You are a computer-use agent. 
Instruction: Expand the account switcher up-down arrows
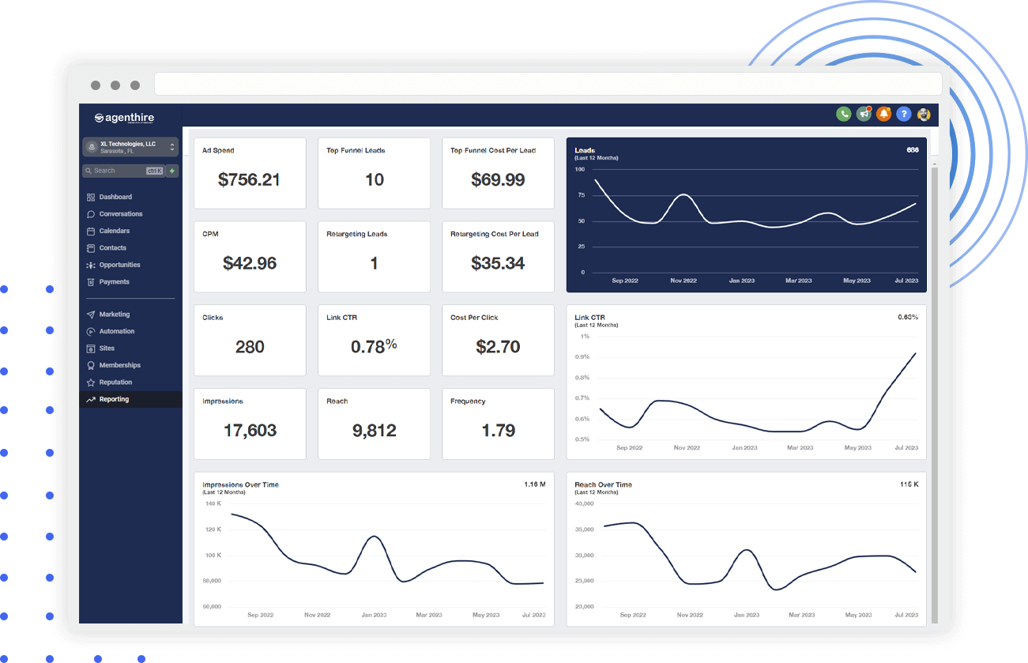(172, 147)
